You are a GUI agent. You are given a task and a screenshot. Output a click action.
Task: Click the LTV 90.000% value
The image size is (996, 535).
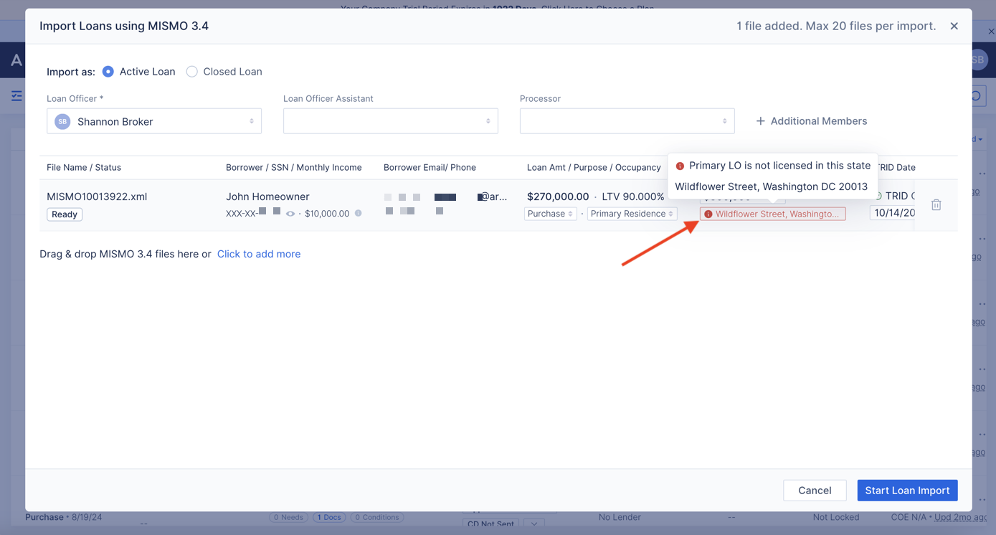tap(633, 197)
